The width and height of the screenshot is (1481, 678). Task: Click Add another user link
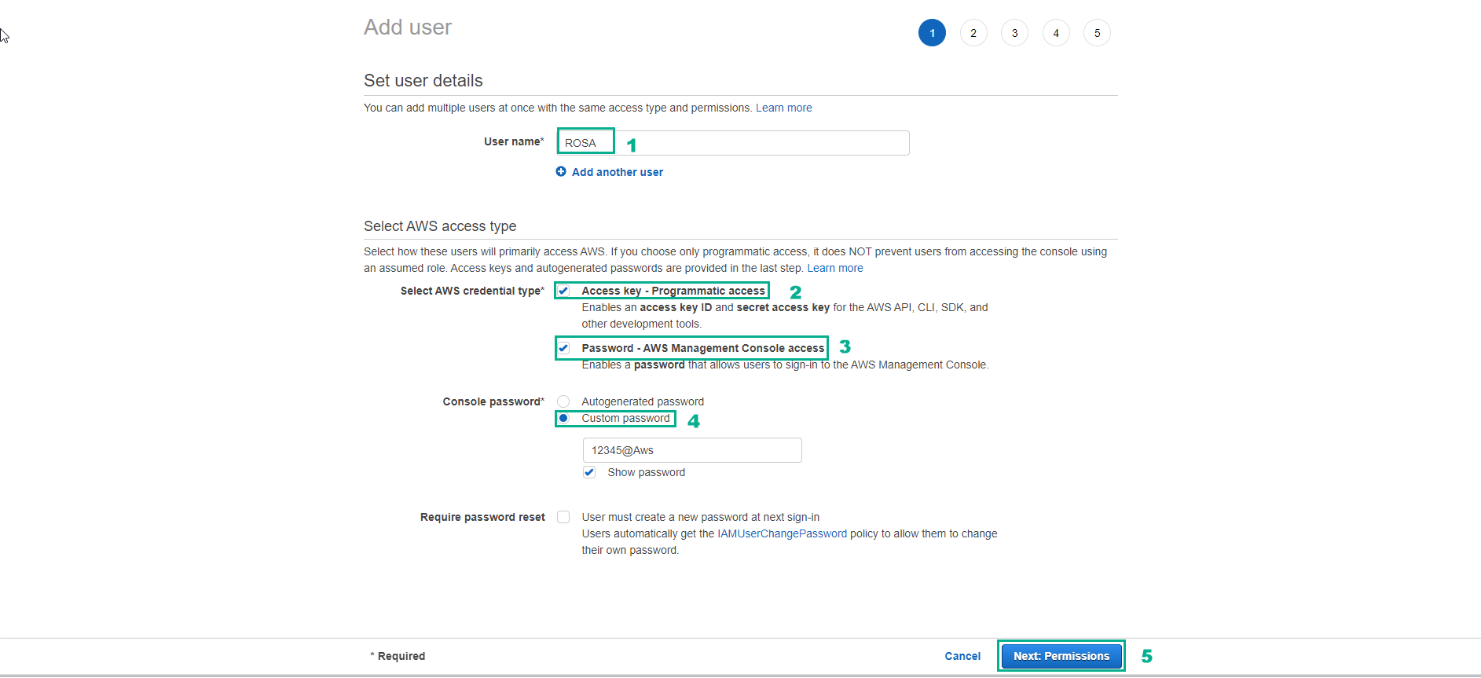[617, 172]
